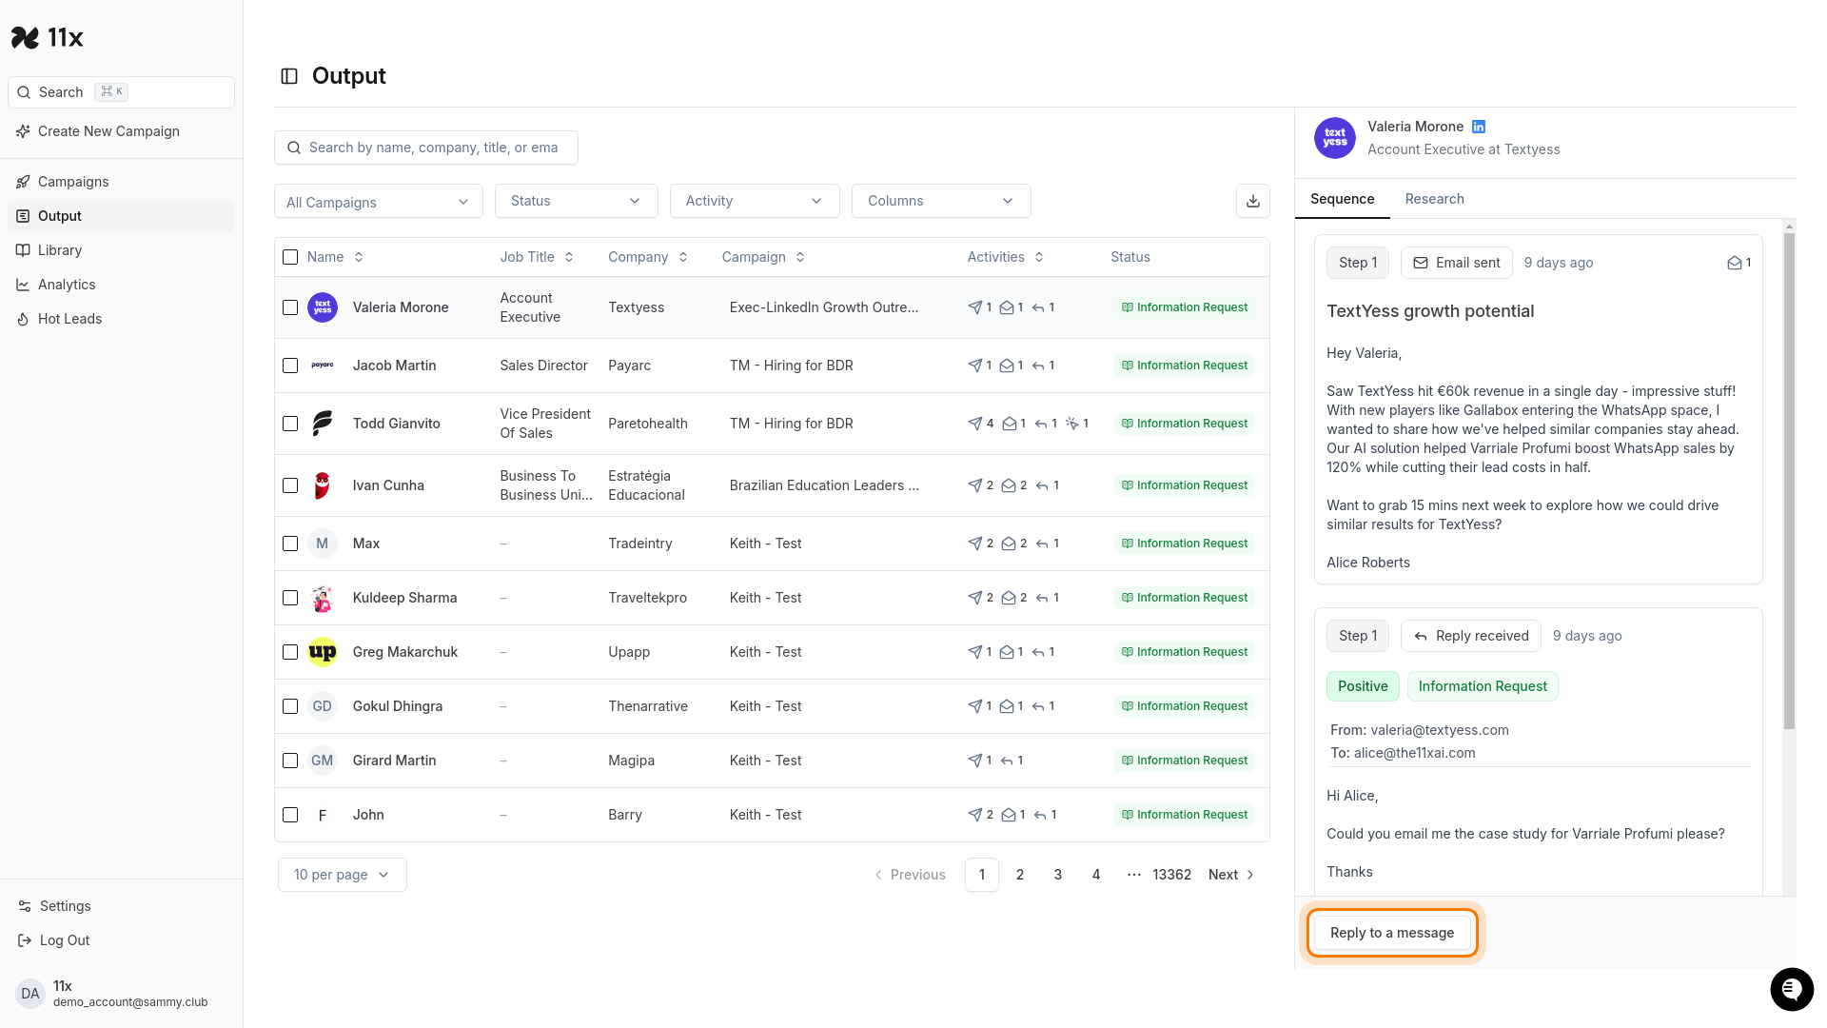
Task: Click the DA account avatar
Action: (30, 994)
